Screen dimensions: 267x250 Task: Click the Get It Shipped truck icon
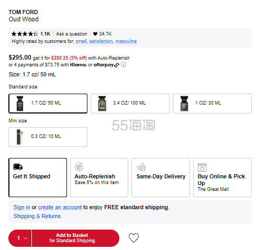pos(18,167)
